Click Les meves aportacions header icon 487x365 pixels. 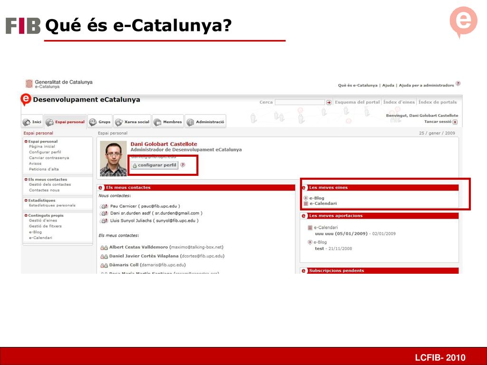coord(303,216)
